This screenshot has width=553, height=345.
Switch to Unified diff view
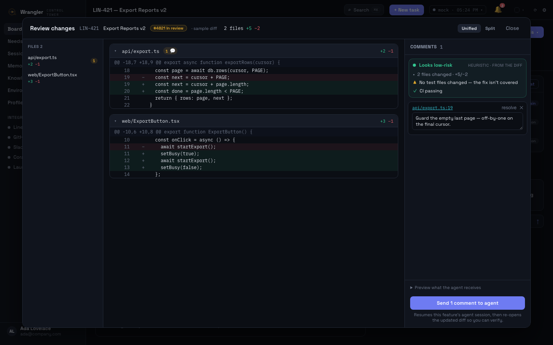[x=469, y=28]
